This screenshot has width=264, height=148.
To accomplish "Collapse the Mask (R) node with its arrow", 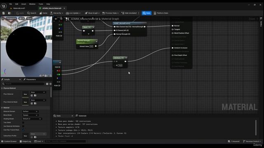I will (x=93, y=27).
